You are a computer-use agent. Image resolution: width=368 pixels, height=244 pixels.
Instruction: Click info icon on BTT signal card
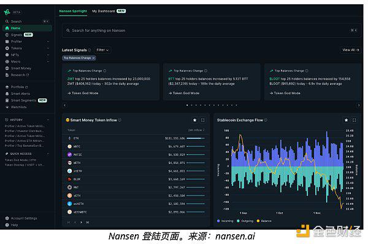click(x=205, y=71)
